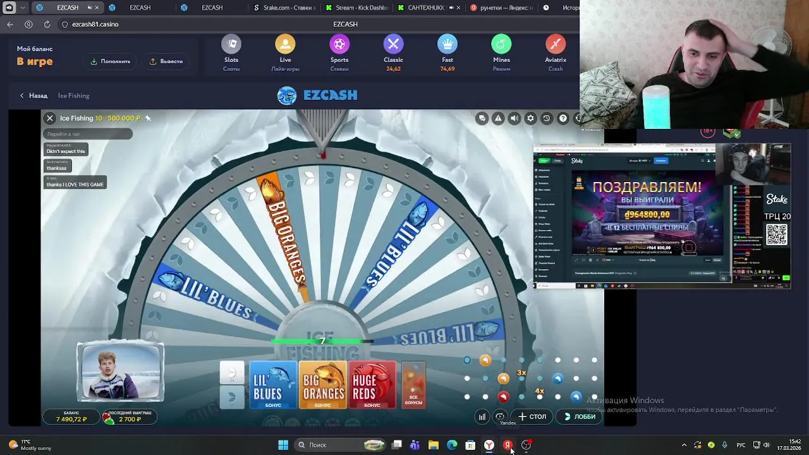The height and width of the screenshot is (455, 809).
Task: Click the dealer video thumbnail
Action: point(120,372)
